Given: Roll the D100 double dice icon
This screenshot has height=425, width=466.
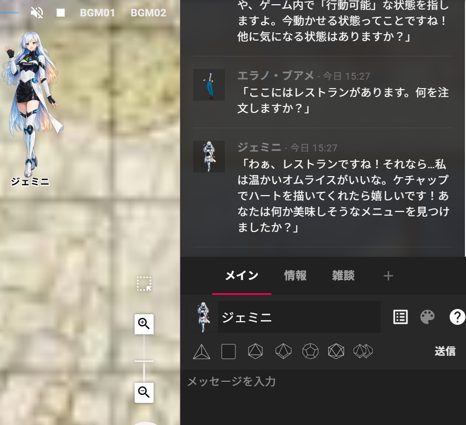Looking at the screenshot, I should coord(363,351).
